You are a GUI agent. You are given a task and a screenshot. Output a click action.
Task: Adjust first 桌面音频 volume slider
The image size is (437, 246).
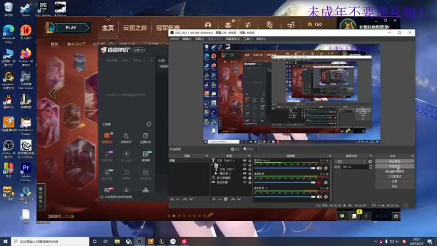tap(285, 183)
